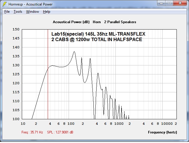Maximize the Hornresp window
The width and height of the screenshot is (189, 143).
point(169,3)
